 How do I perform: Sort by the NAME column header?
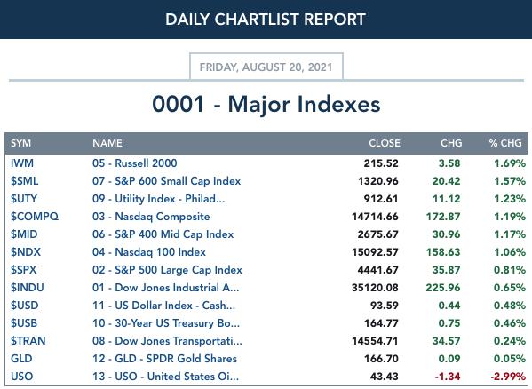tap(107, 143)
